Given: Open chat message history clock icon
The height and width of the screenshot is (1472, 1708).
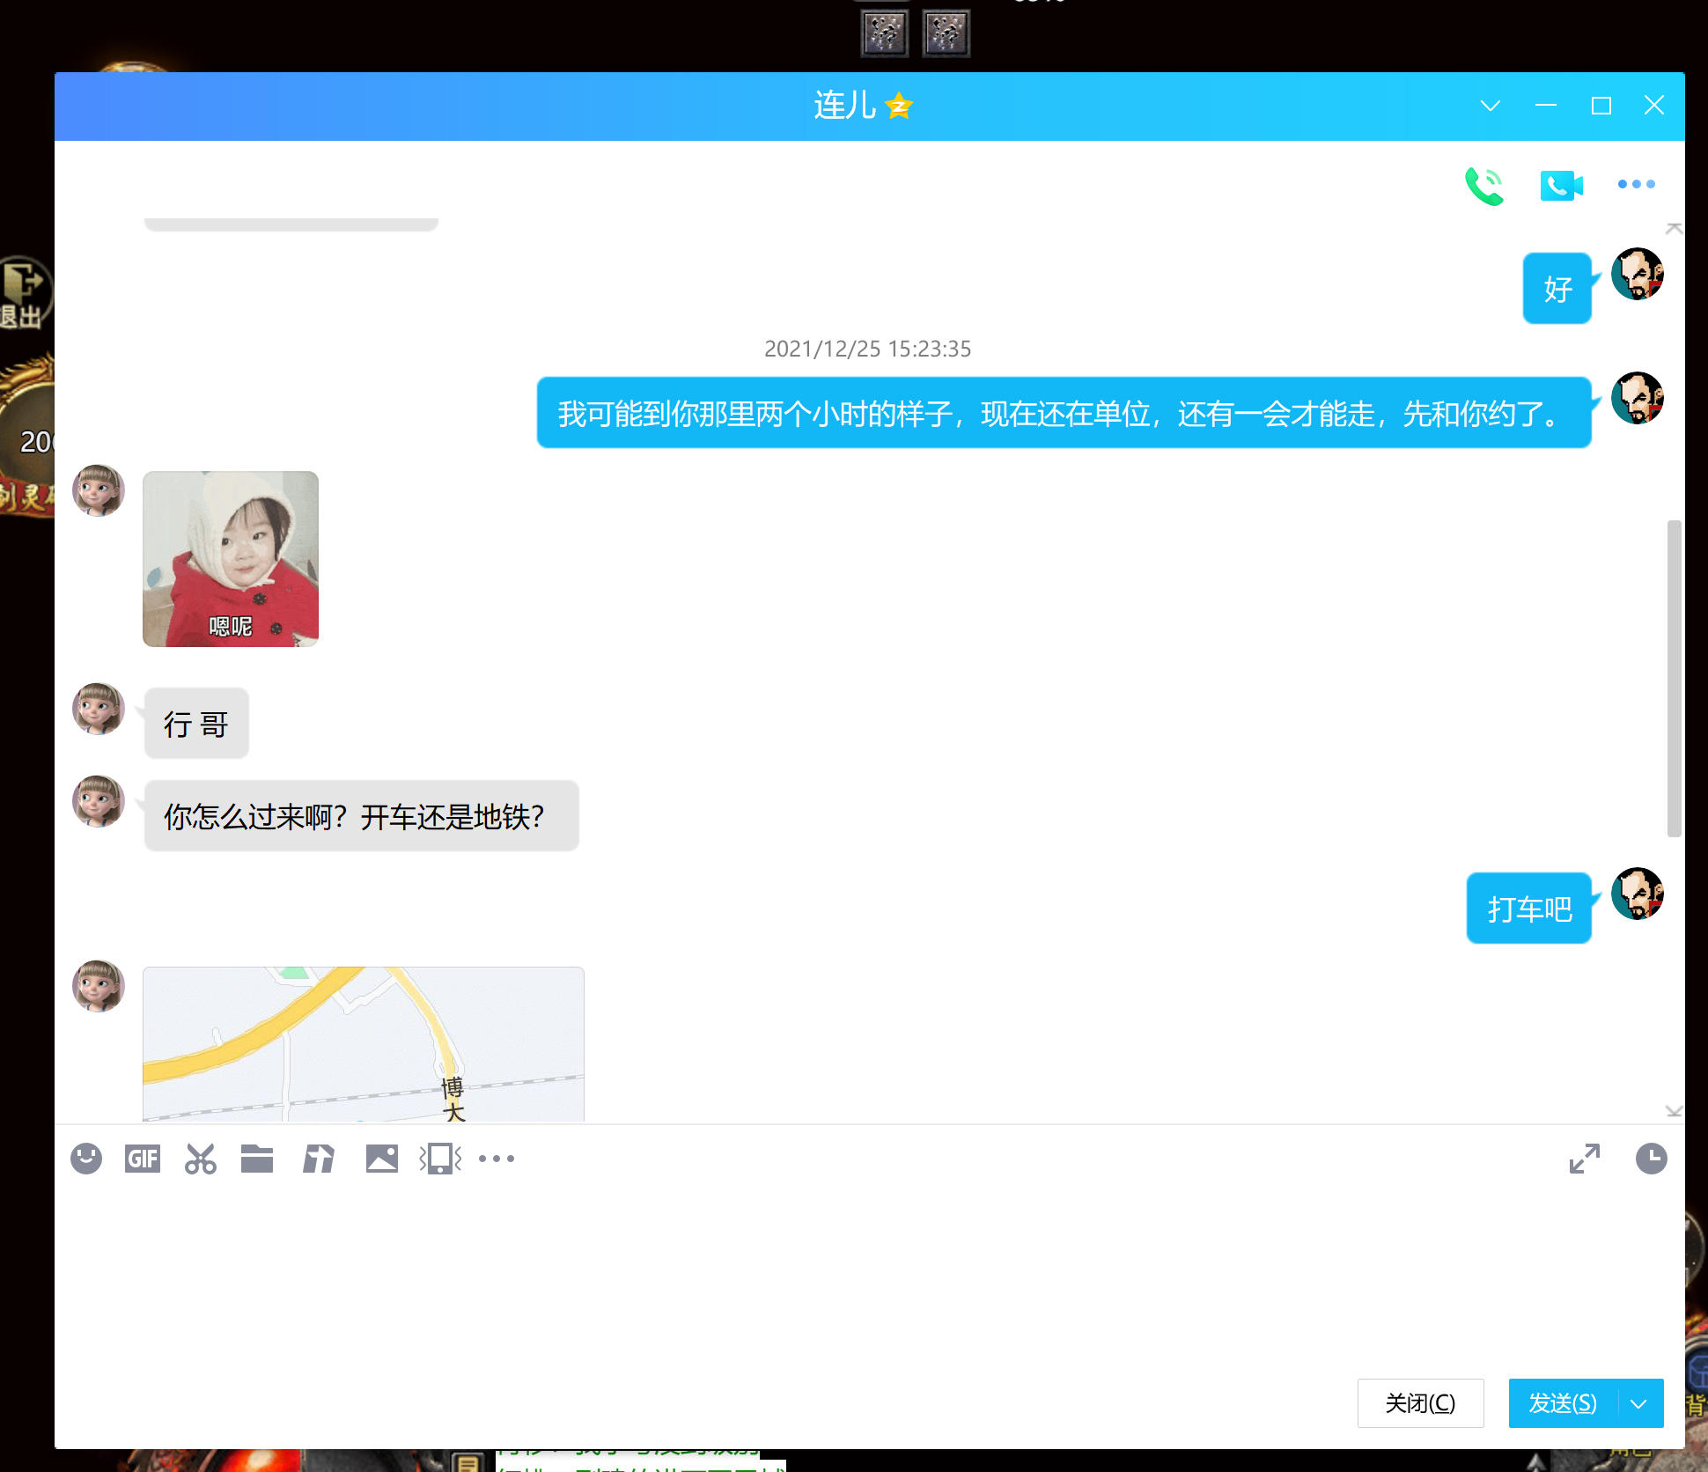Looking at the screenshot, I should click(x=1651, y=1159).
